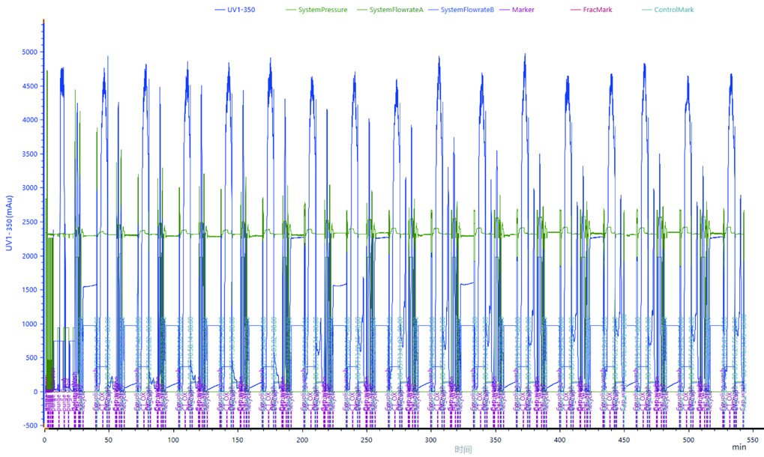Click the UV1-350(mAu) y-axis title

tap(9, 223)
